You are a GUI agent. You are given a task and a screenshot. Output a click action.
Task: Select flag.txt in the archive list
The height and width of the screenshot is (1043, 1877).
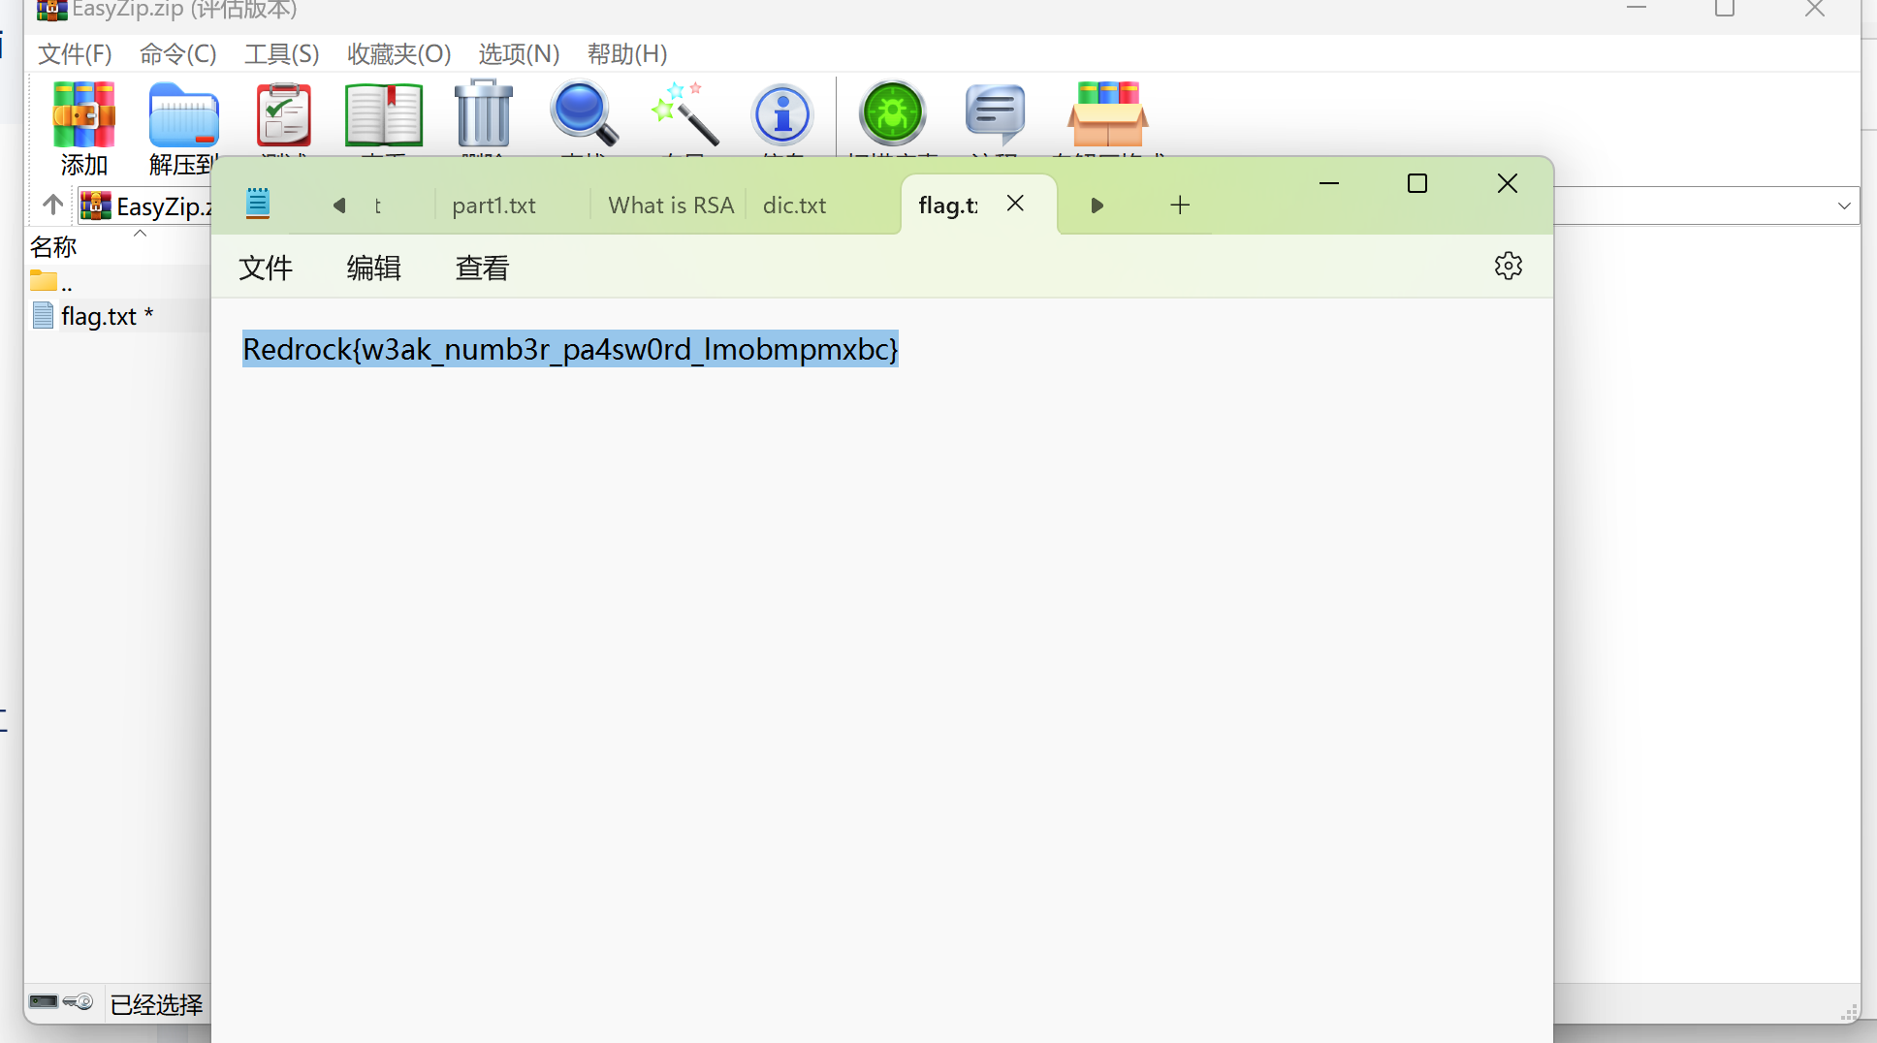pos(98,316)
